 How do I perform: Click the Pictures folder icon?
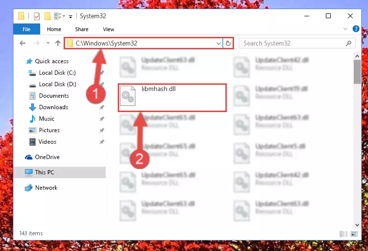(x=33, y=130)
